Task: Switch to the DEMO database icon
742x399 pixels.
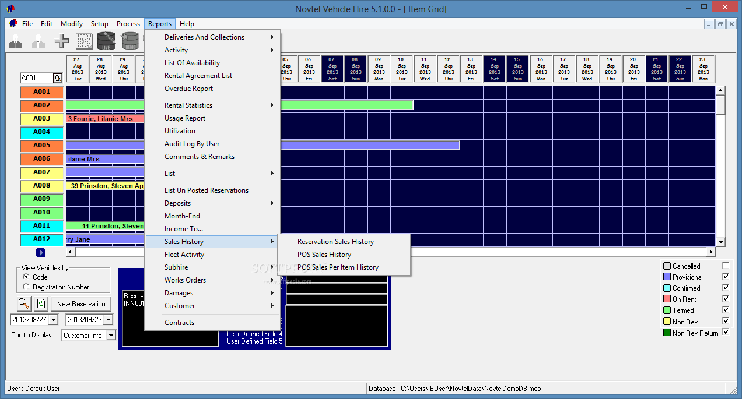Action: 129,41
